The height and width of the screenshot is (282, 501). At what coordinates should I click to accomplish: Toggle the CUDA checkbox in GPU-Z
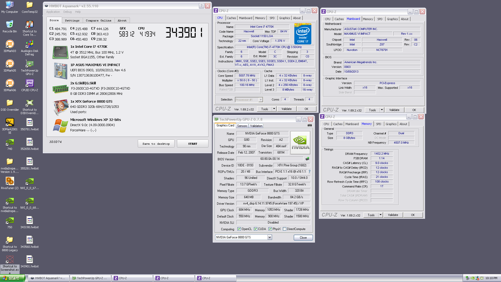click(255, 229)
